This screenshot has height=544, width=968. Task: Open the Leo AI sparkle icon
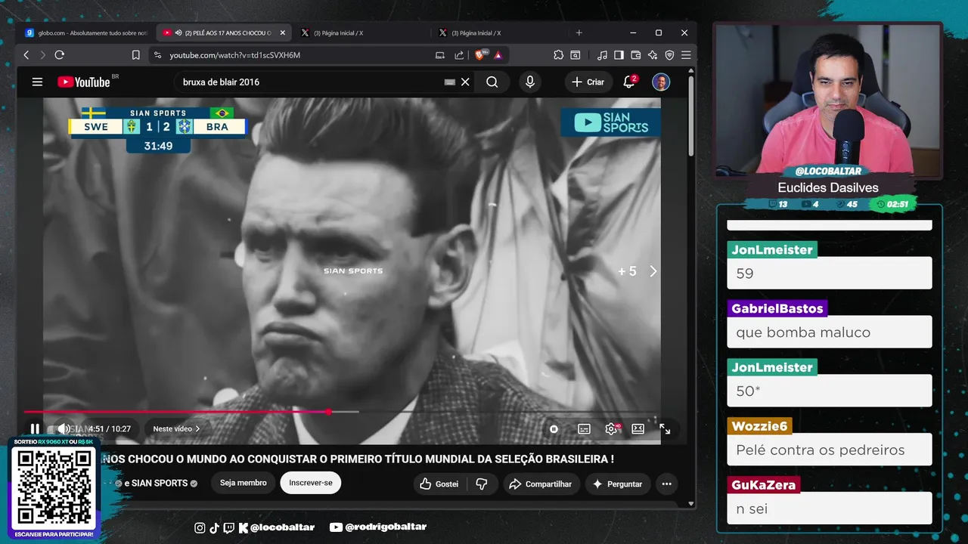(x=653, y=55)
